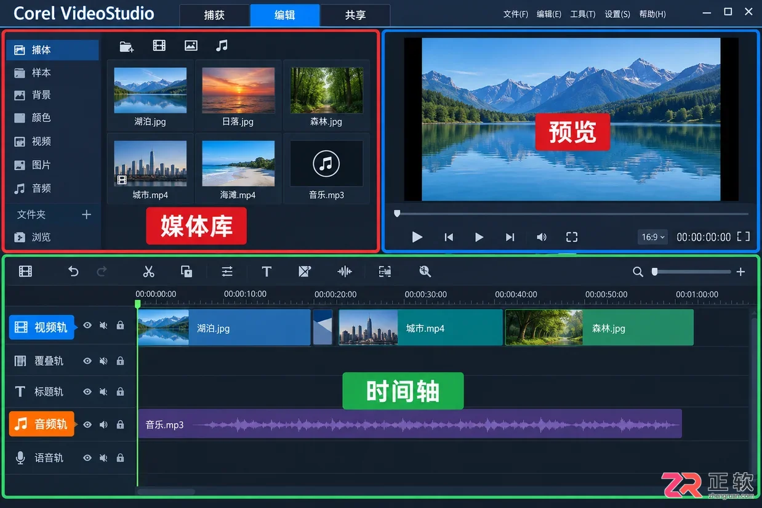
Task: Open the 16:9 aspect ratio dropdown
Action: pyautogui.click(x=653, y=236)
